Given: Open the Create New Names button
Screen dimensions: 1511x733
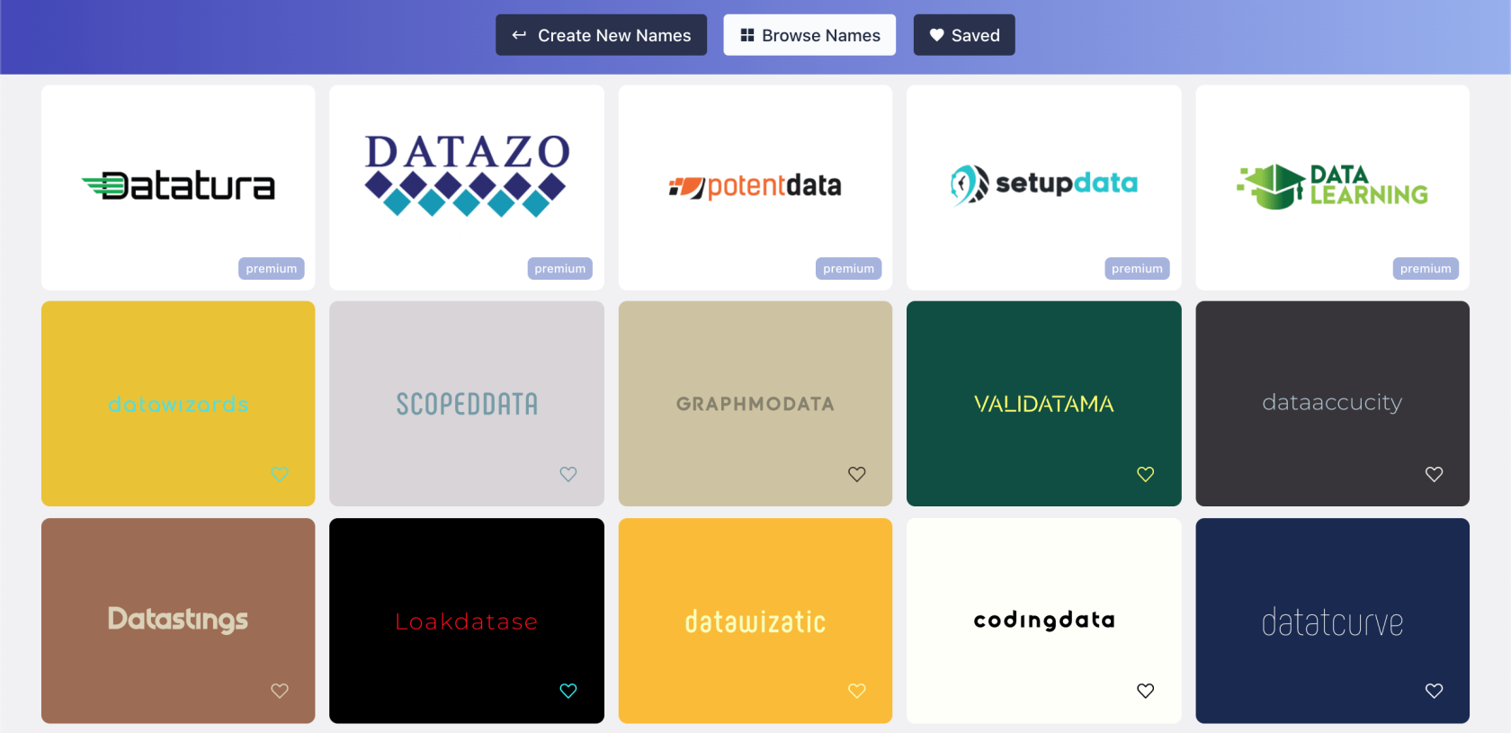Looking at the screenshot, I should [601, 35].
